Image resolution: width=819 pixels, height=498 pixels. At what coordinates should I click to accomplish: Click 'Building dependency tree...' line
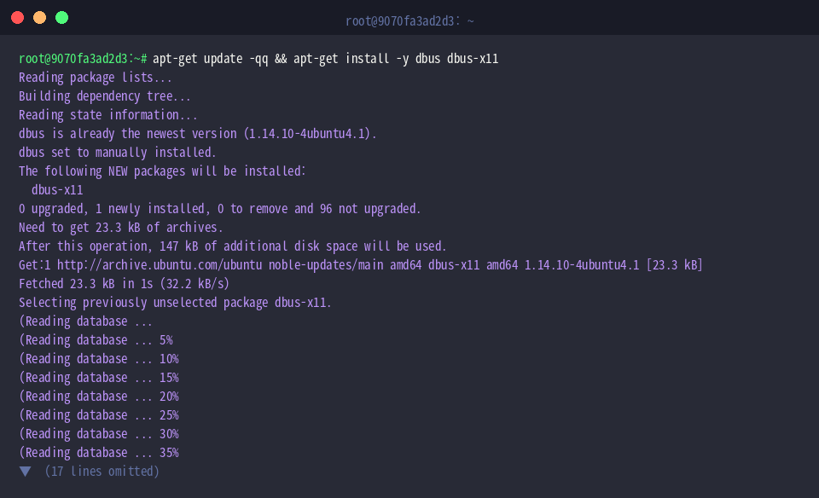(104, 96)
